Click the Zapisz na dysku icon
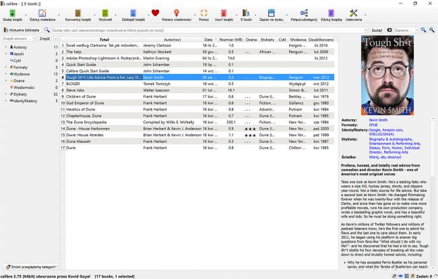The height and width of the screenshot is (279, 438). click(271, 13)
